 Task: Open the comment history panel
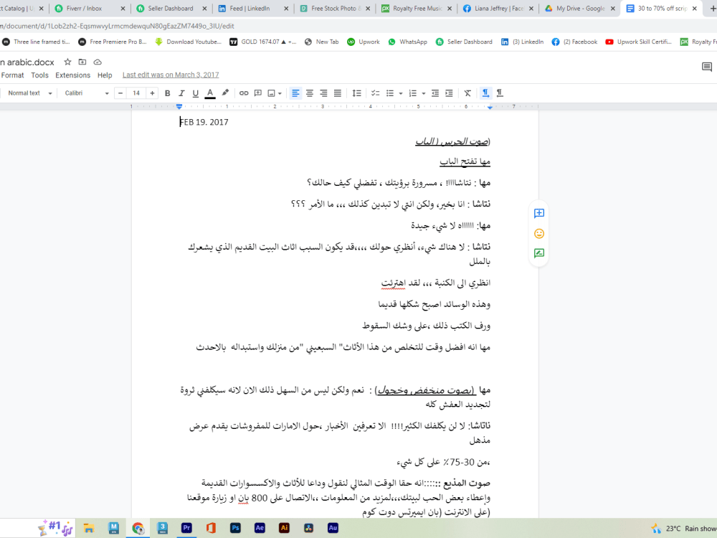(707, 67)
